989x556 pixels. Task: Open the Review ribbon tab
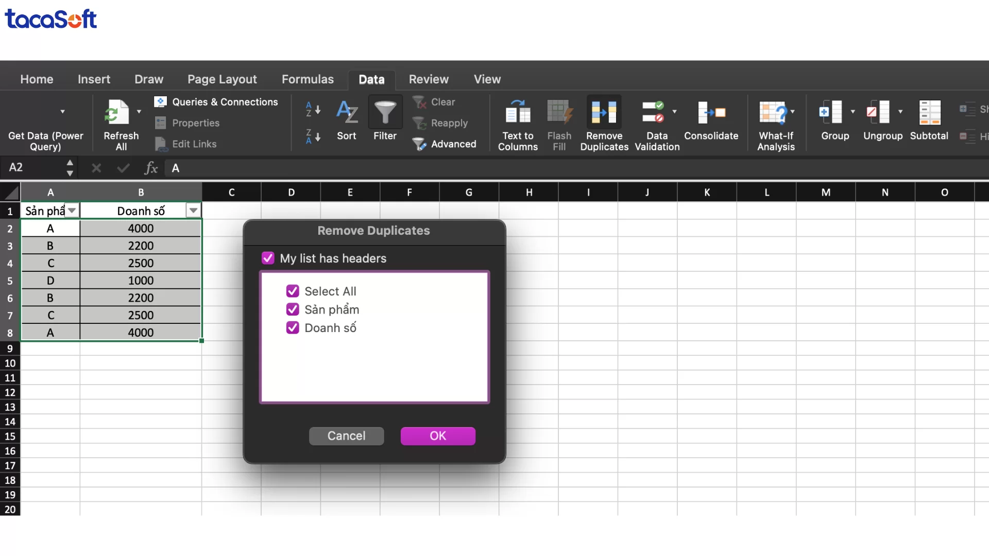pos(429,79)
